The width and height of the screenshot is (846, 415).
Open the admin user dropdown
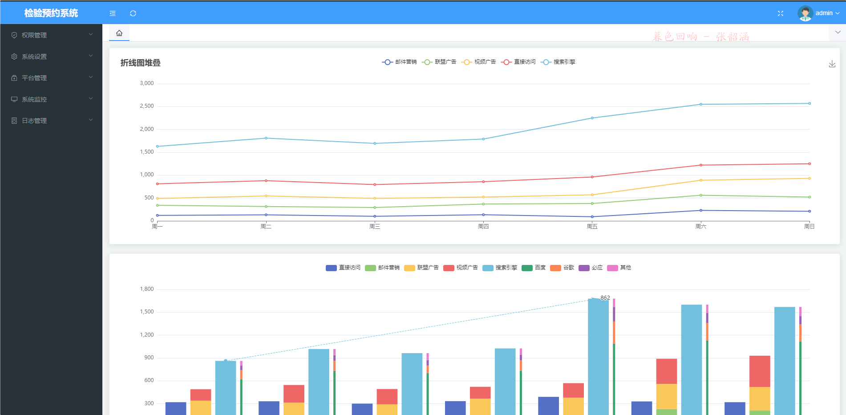pyautogui.click(x=818, y=13)
